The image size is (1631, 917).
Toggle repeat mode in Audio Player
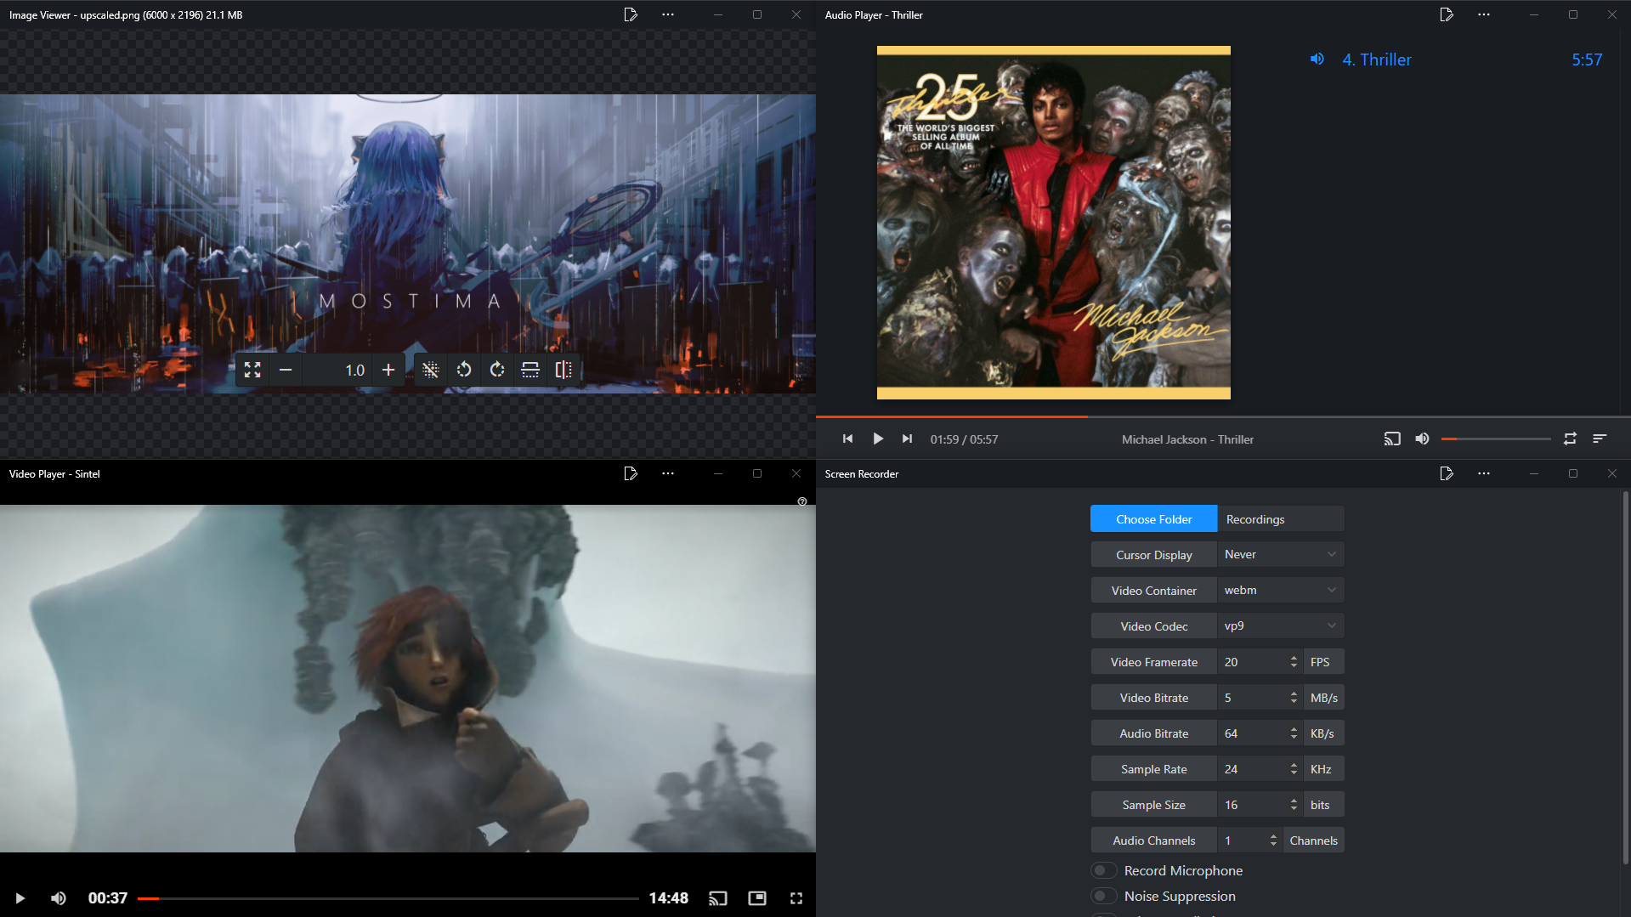[1570, 439]
